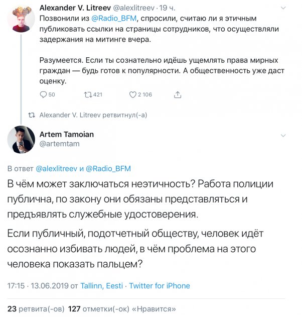The width and height of the screenshot is (302, 317).
Task: Open Artem Tamoian's profile avatar
Action: pos(21,140)
